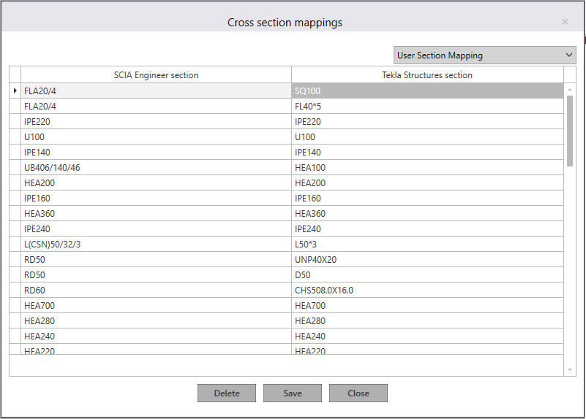Select U100 in SCIA Engineer column
This screenshot has height=419, width=586.
[156, 137]
